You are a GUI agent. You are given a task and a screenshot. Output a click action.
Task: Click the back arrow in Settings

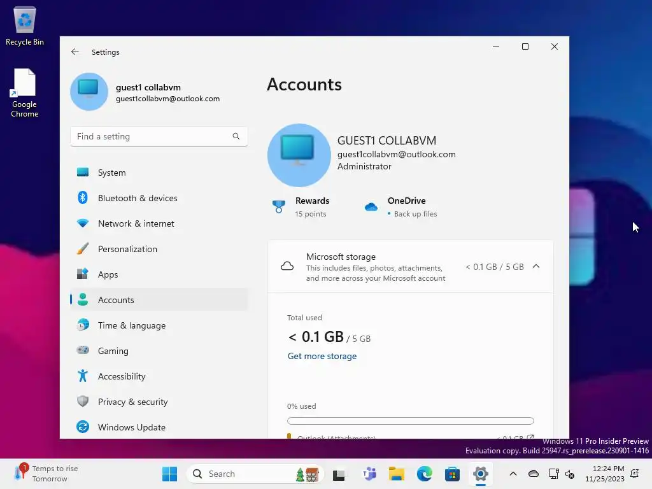(x=75, y=52)
